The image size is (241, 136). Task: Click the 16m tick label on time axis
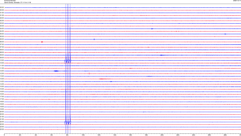(131, 135)
